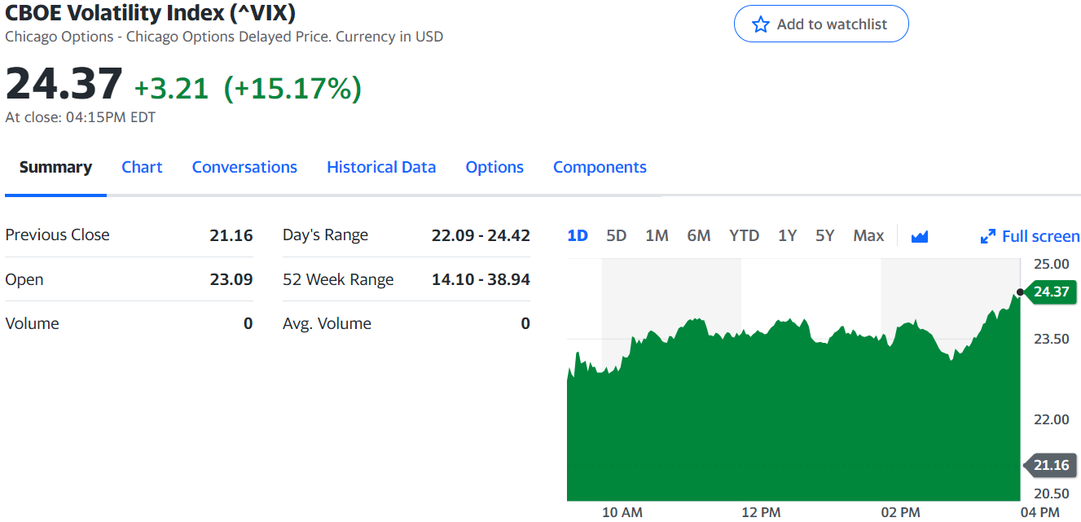1081x522 pixels.
Task: Select the 1D chart range
Action: coord(578,235)
